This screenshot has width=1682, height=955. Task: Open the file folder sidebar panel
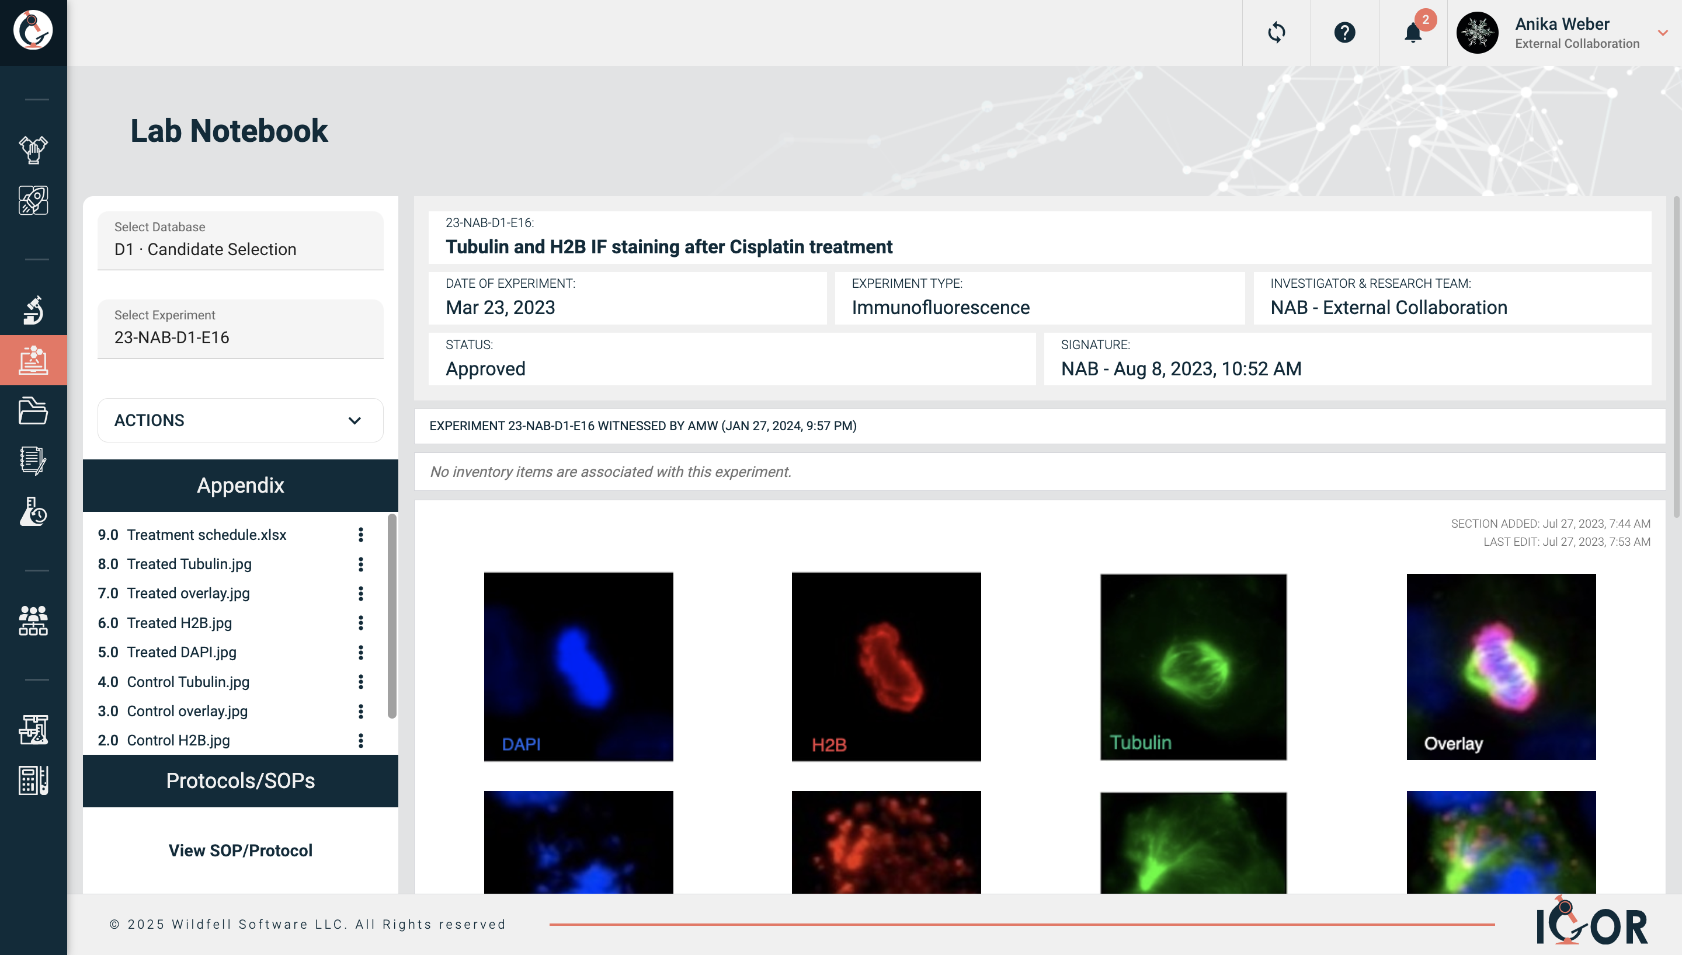tap(33, 412)
